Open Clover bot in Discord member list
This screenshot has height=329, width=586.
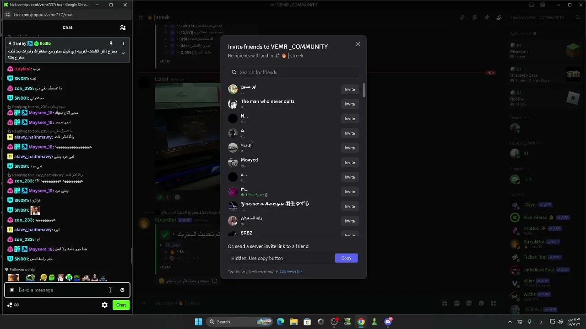[546, 205]
